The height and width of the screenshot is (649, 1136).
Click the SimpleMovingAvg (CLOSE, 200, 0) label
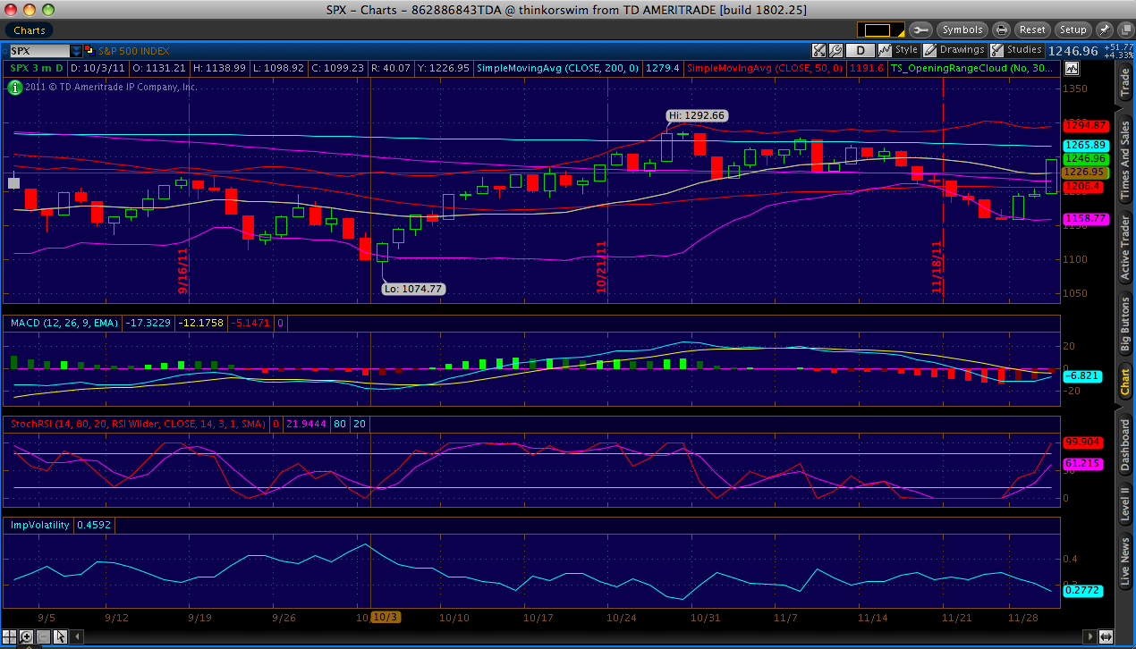[558, 68]
